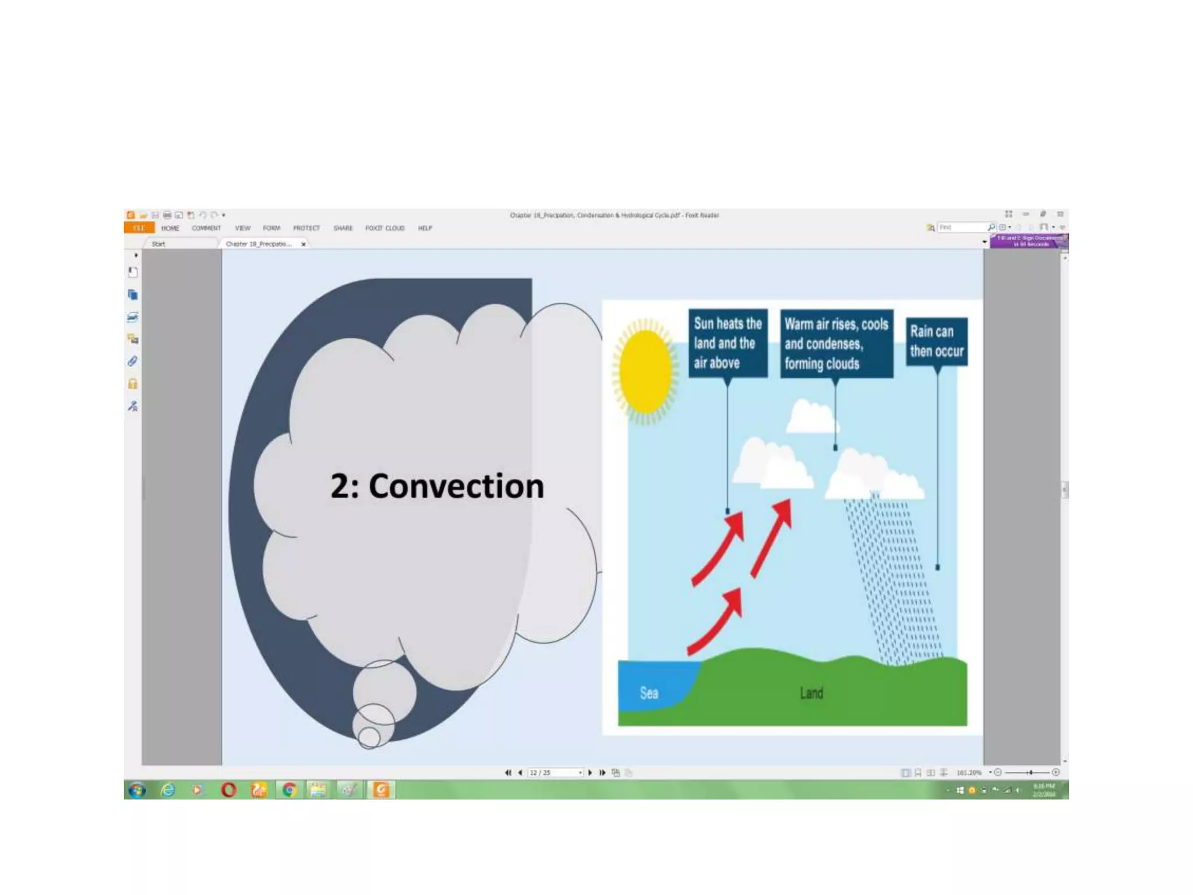
Task: Open the page number dropdown
Action: pyautogui.click(x=580, y=773)
